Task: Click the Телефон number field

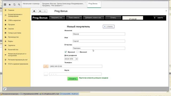Action: (x=76, y=66)
